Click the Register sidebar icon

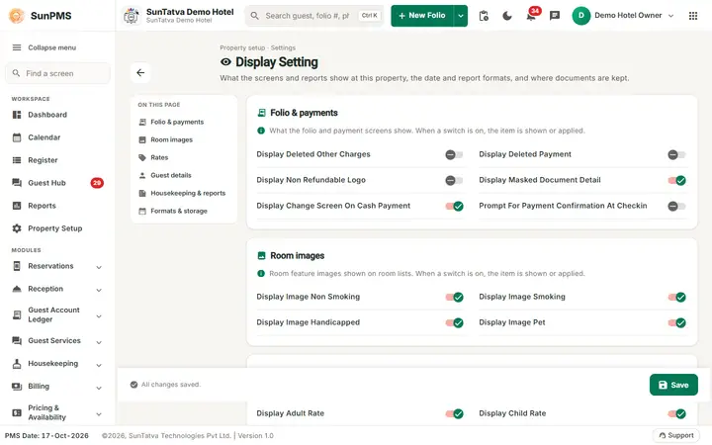coord(17,160)
